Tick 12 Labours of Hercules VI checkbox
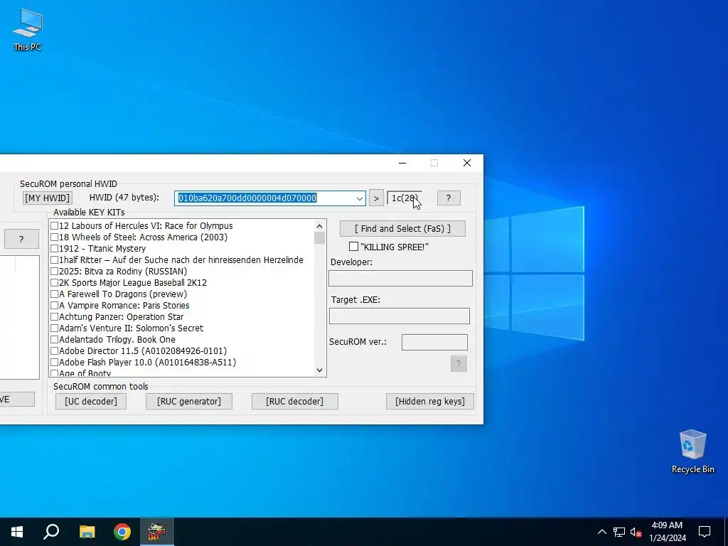This screenshot has height=546, width=728. click(x=54, y=226)
